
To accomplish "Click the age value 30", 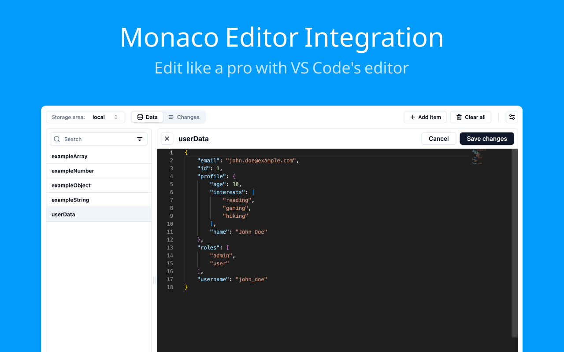I will click(x=235, y=184).
